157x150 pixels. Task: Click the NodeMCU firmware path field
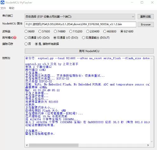(x=80, y=24)
